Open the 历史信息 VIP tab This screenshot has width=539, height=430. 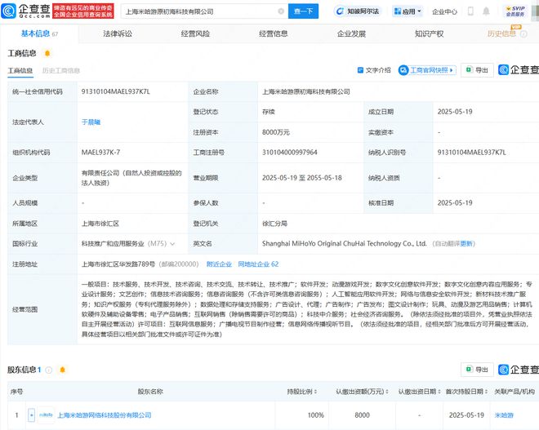502,33
